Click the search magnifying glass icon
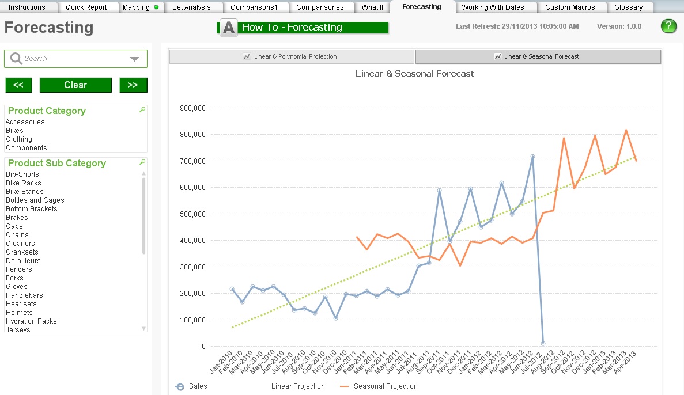Screen dimensions: 684x395 click(15, 58)
